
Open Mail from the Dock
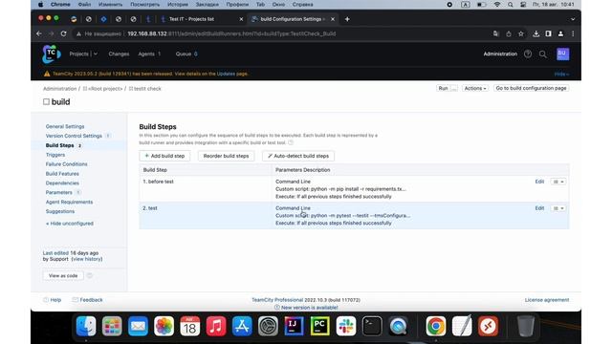click(x=138, y=326)
